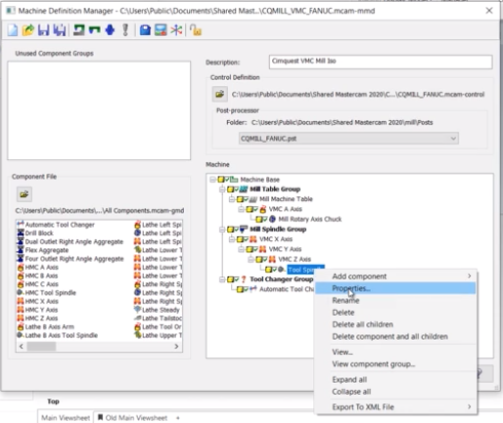Image resolution: width=503 pixels, height=423 pixels.
Task: Collapse the VMC A Axis node
Action: 241,209
